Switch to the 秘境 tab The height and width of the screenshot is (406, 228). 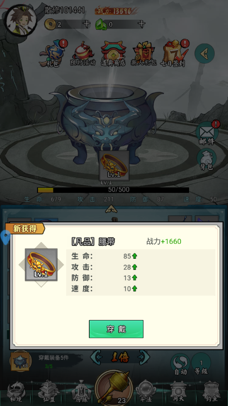pyautogui.click(x=16, y=391)
